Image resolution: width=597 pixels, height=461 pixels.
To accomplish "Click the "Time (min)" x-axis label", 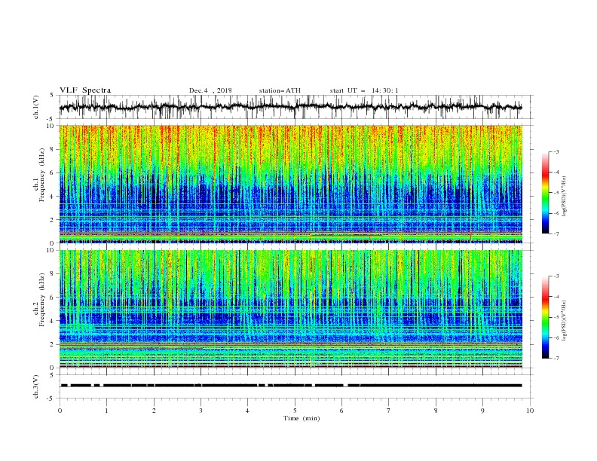I will (302, 418).
